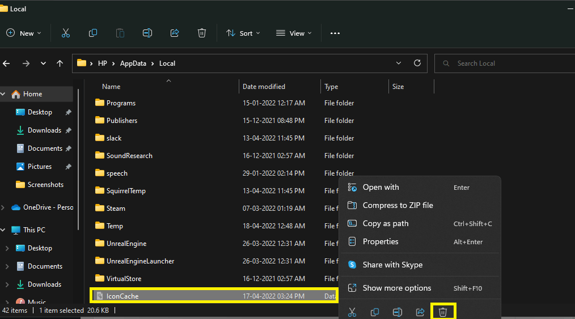
Task: Click Show more options menu entry
Action: click(397, 288)
